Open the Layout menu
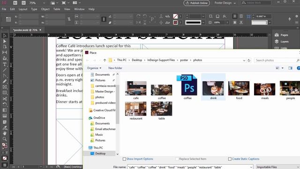The height and width of the screenshot is (169, 300). coord(23,9)
